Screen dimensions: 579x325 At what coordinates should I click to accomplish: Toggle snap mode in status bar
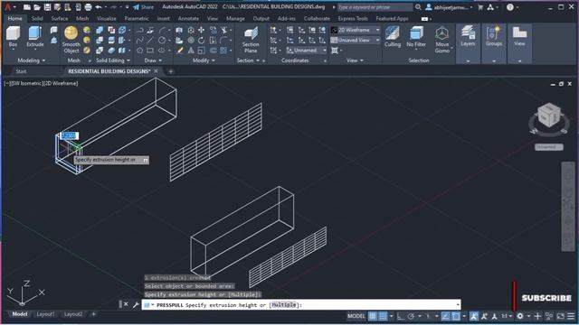[383, 316]
